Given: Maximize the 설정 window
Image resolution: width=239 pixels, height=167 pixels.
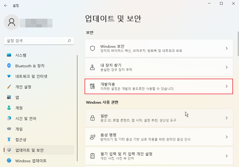Looking at the screenshot, I should 221,3.
